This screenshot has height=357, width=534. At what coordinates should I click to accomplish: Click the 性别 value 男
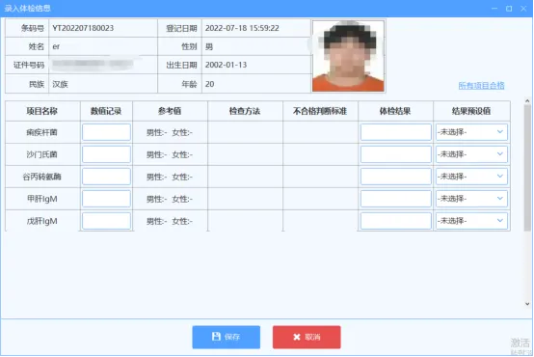[x=209, y=46]
